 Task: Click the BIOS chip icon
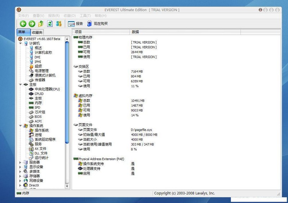click(31, 117)
